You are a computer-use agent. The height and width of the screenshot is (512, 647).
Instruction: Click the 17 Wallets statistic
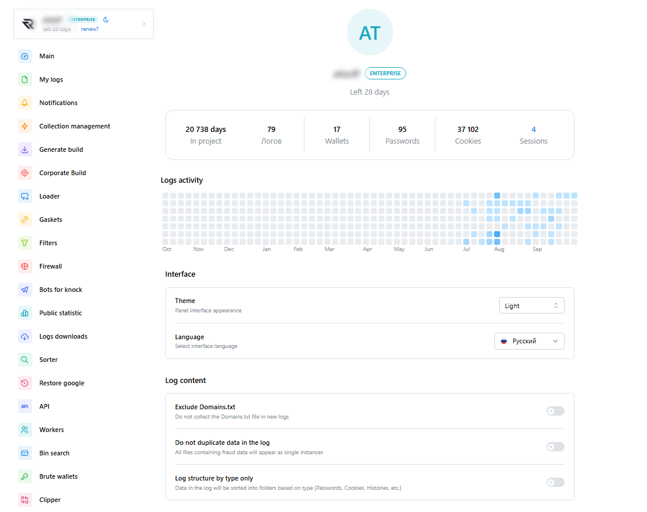pos(337,135)
